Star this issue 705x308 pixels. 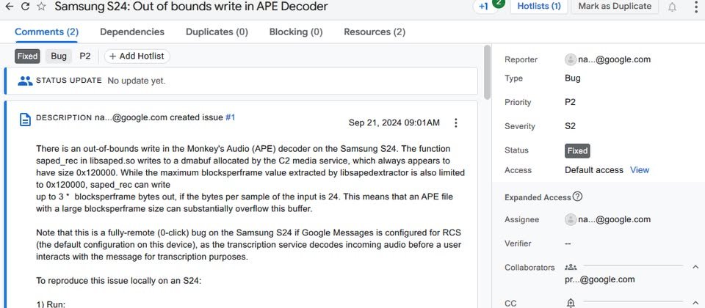click(x=41, y=7)
